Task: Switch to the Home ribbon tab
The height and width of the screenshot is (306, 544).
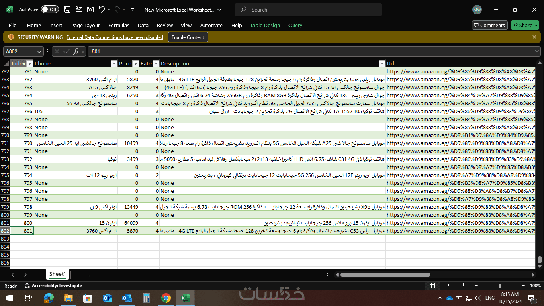Action: click(34, 25)
